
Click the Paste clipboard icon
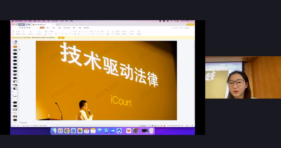click(x=13, y=32)
